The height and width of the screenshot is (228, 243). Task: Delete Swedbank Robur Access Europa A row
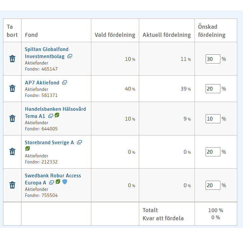click(12, 185)
